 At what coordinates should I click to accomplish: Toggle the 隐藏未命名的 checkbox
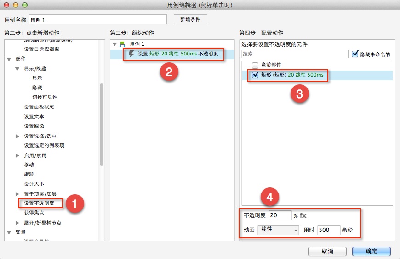355,54
